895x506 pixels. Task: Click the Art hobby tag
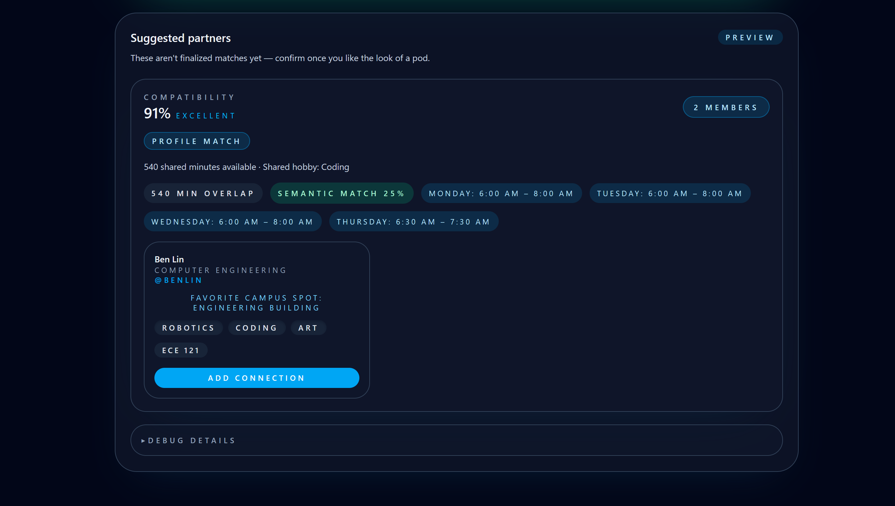point(308,328)
